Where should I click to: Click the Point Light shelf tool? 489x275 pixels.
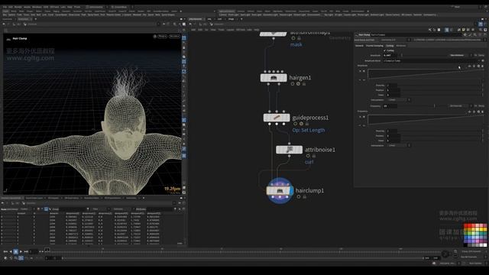click(x=233, y=15)
